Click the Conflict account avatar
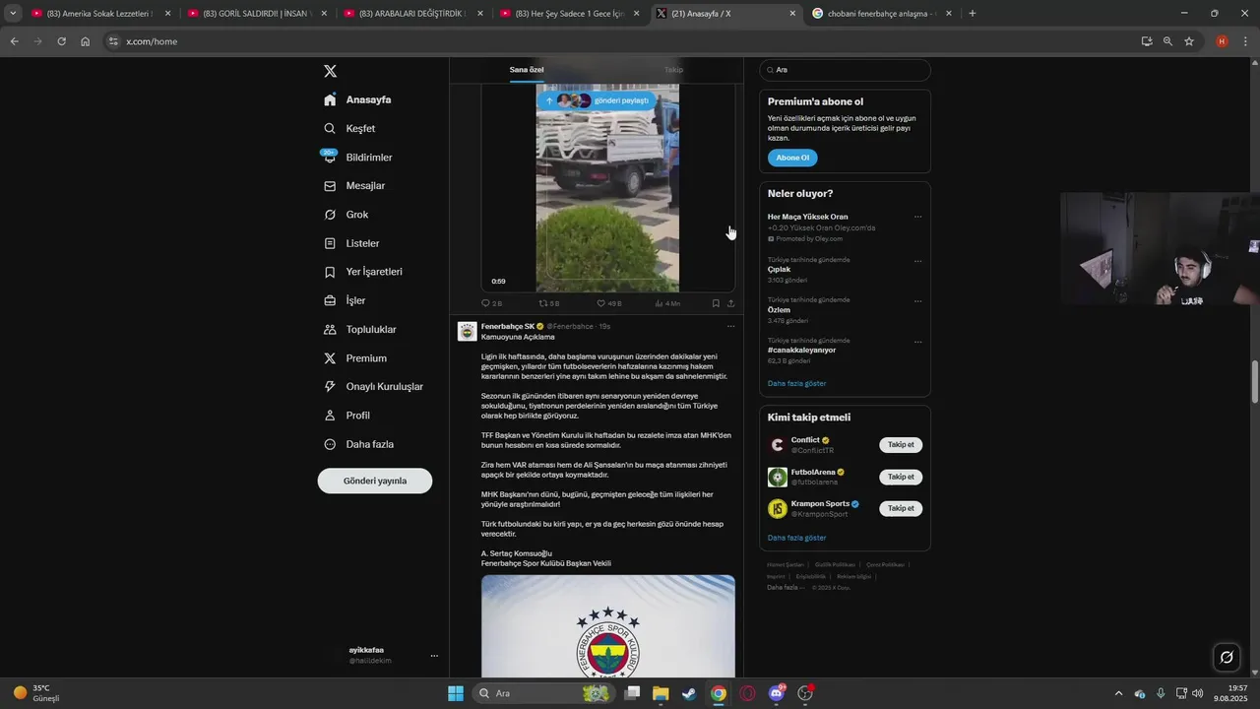This screenshot has height=709, width=1260. click(778, 445)
